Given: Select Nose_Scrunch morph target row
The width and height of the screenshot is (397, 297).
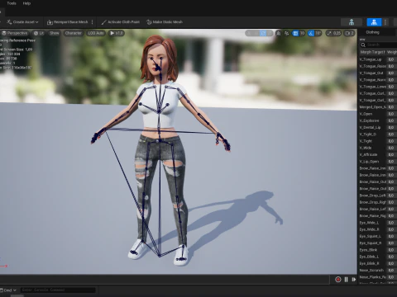Looking at the screenshot, I should [x=378, y=270].
